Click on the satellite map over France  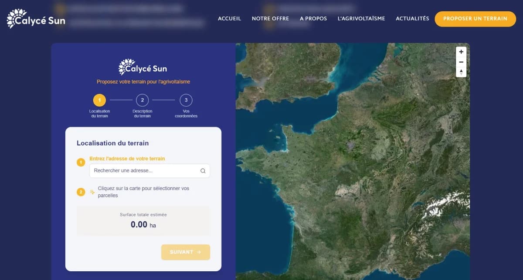[353, 161]
